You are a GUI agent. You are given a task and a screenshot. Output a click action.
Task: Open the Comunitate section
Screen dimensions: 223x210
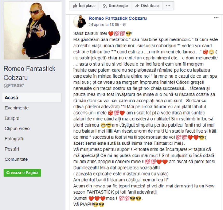pyautogui.click(x=16, y=159)
